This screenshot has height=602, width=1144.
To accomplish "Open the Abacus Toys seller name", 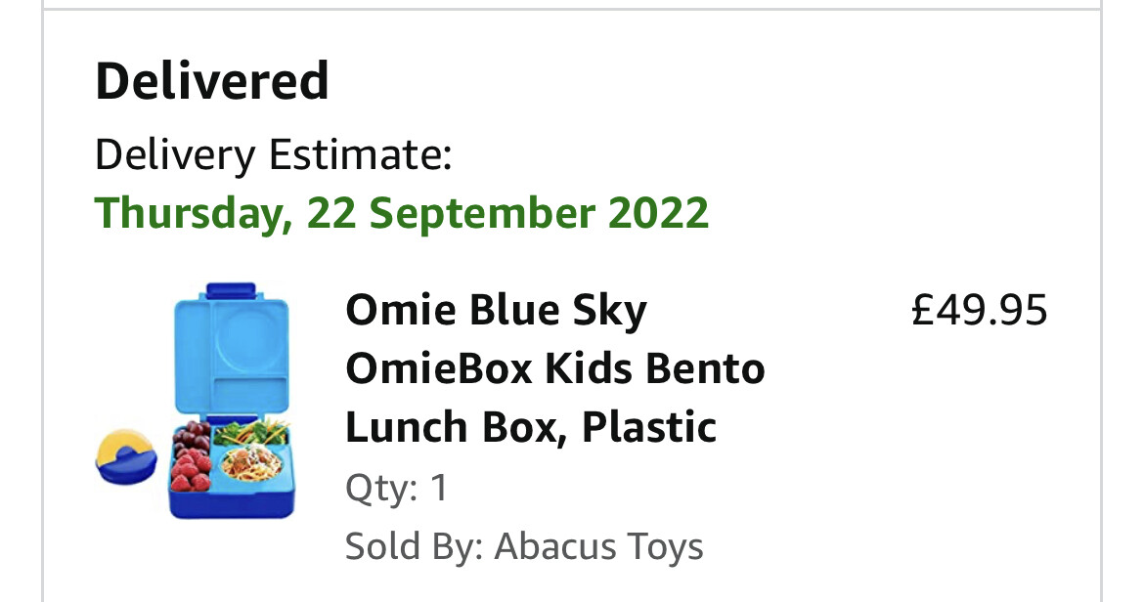I will click(598, 546).
